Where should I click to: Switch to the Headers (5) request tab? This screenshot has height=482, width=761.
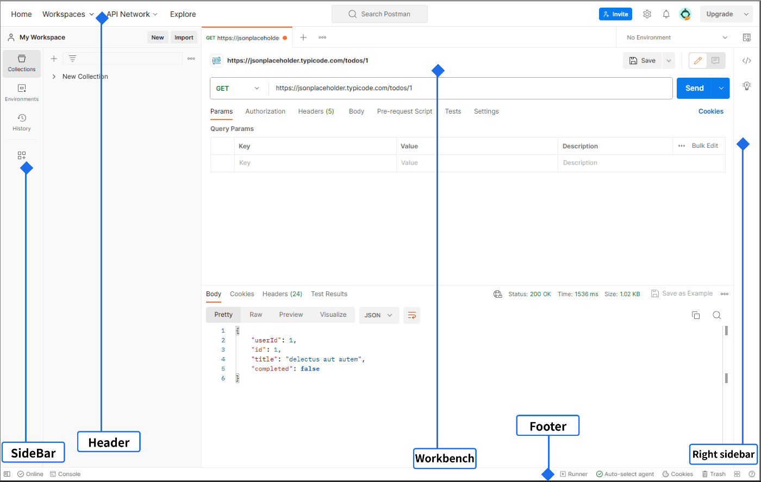tap(316, 111)
